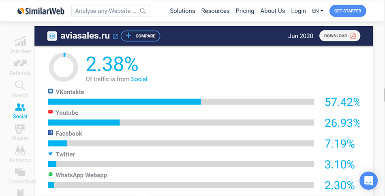Select the Social sidebar section
Image resolution: width=385 pixels, height=196 pixels.
pos(20,111)
